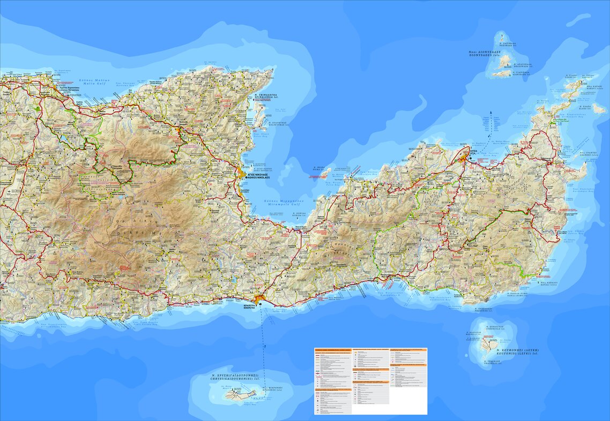Click the Chrysi island landmass
This screenshot has height=421, width=610.
click(x=241, y=395)
